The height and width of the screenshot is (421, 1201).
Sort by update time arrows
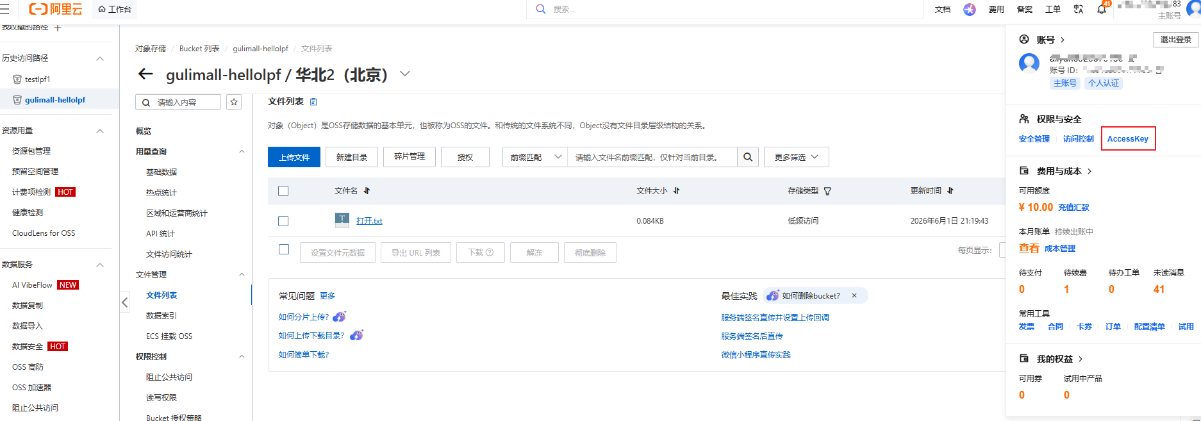(950, 191)
